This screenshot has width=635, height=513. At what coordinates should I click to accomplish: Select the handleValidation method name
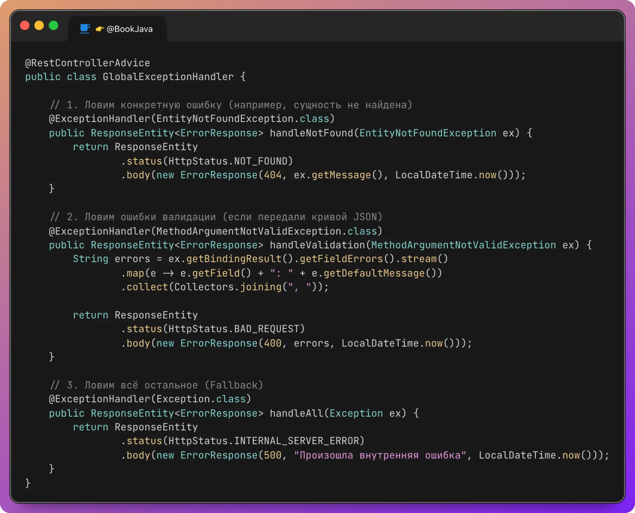(x=317, y=245)
